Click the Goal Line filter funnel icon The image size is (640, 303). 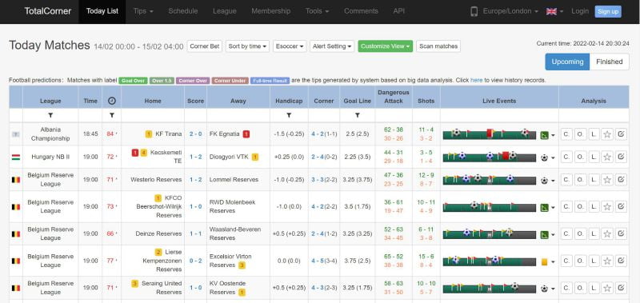coord(357,115)
